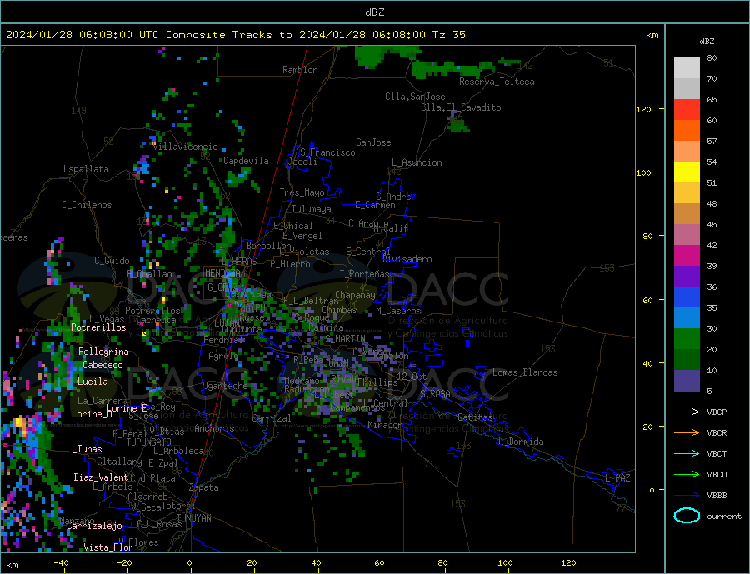Choose the royal blue 35–36 dBZ swatch

[687, 297]
